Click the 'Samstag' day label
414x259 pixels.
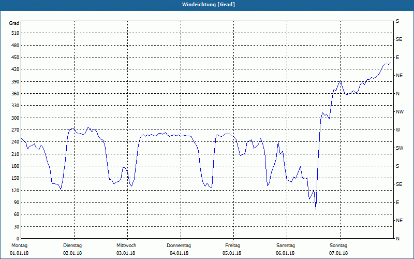click(x=286, y=246)
